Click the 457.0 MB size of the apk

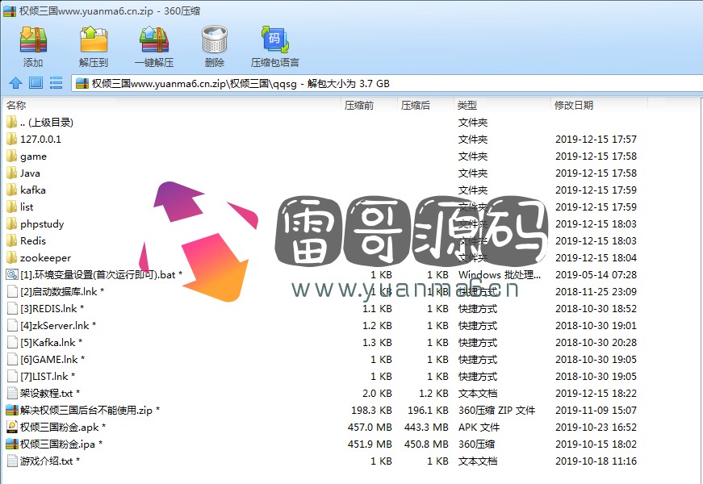(x=370, y=428)
